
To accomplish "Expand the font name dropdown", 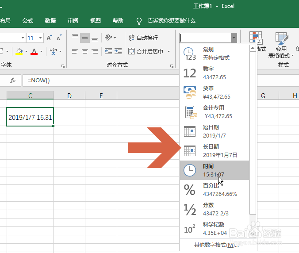I will point(23,38).
